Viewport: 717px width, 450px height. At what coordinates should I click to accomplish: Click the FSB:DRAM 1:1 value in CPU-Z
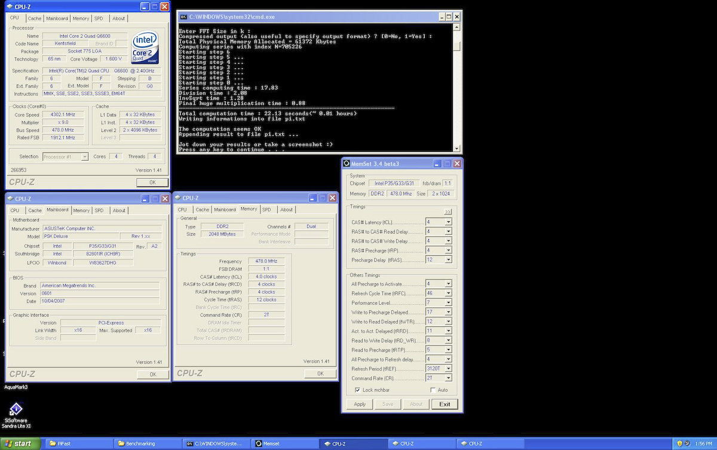266,269
